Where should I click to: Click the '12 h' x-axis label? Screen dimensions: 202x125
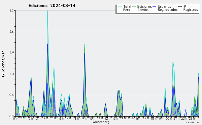107,119
